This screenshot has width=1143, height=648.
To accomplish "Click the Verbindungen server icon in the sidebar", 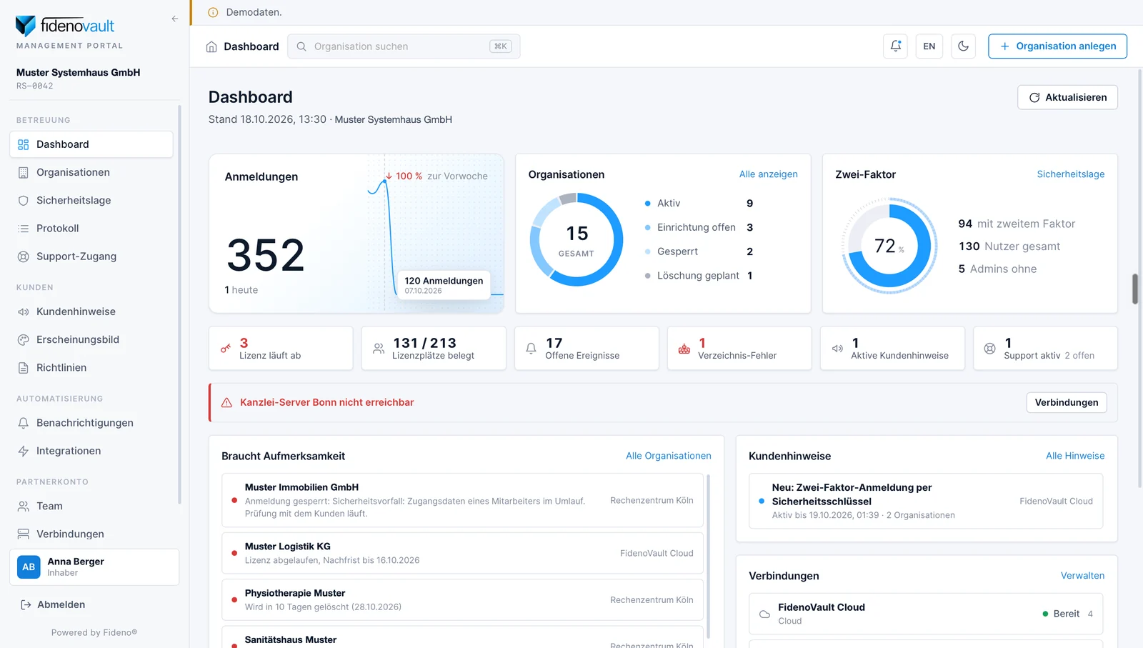I will tap(24, 534).
